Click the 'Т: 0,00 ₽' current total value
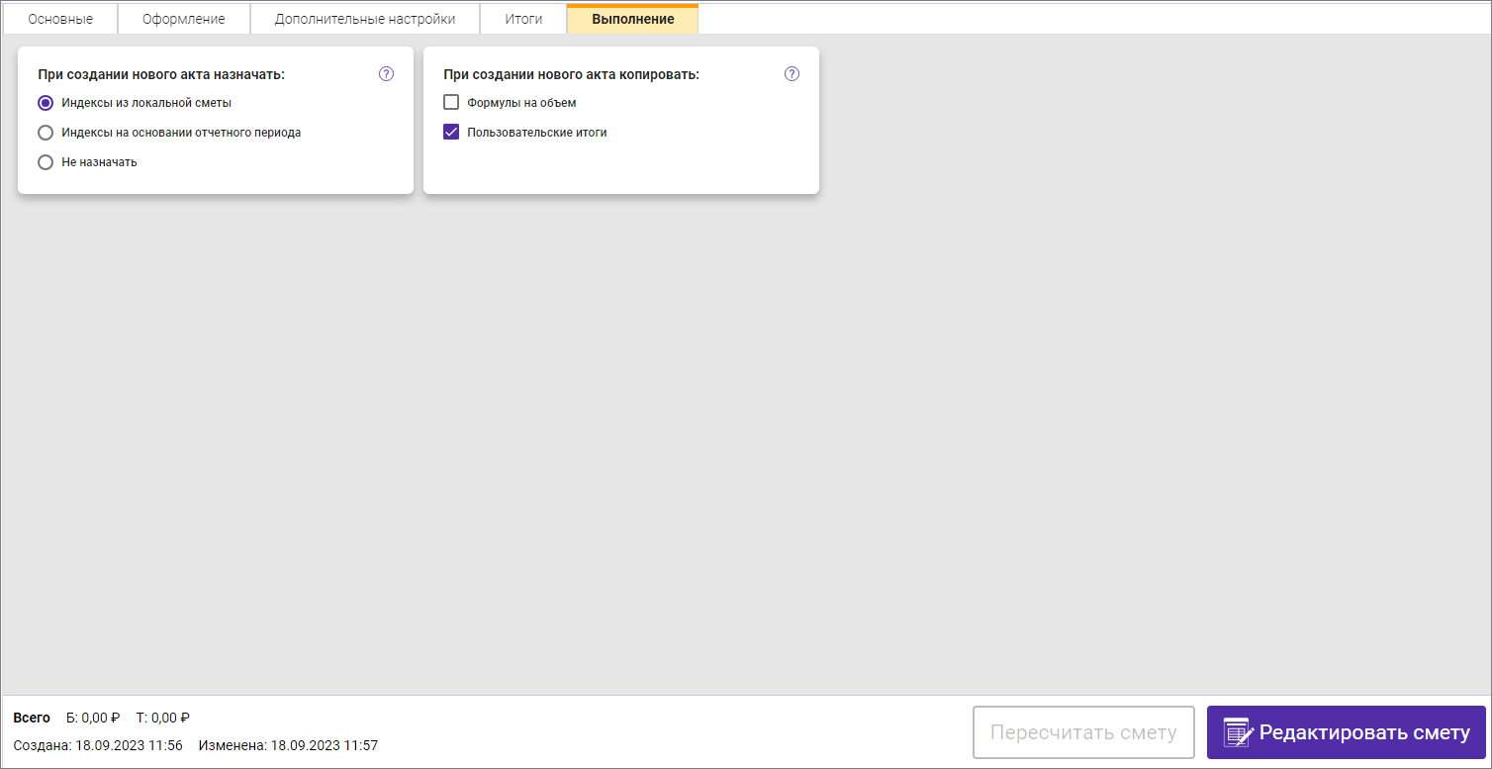The height and width of the screenshot is (769, 1492). 163,719
